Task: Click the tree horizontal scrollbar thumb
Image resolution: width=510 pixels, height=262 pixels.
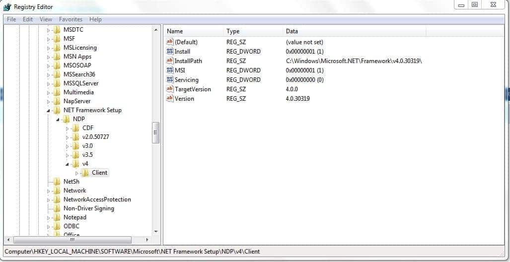Action: point(73,240)
